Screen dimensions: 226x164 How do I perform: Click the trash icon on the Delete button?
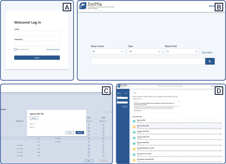[101, 160]
